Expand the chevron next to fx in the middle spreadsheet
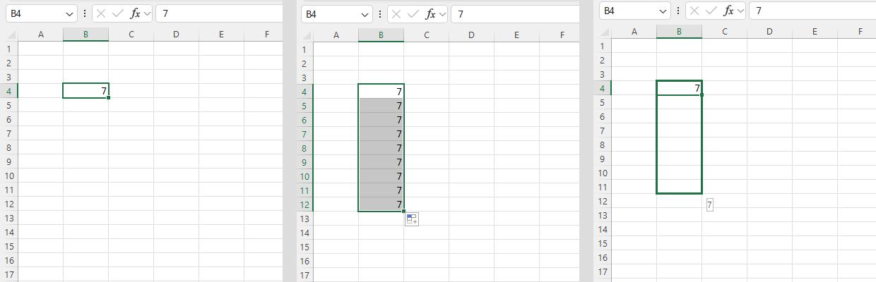Image resolution: width=876 pixels, height=282 pixels. click(x=443, y=14)
